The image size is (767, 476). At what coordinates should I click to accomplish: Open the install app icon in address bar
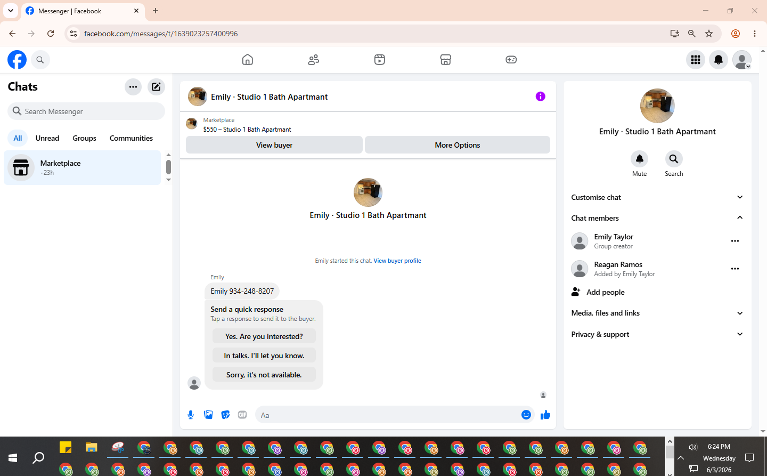tap(675, 34)
